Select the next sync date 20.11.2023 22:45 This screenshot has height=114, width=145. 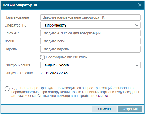pos(54,73)
